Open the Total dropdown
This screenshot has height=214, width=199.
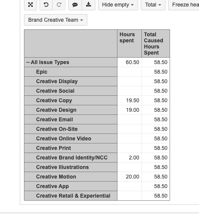point(153,5)
